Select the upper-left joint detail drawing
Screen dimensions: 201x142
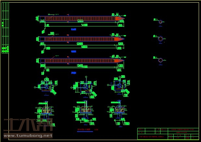(x=46, y=87)
